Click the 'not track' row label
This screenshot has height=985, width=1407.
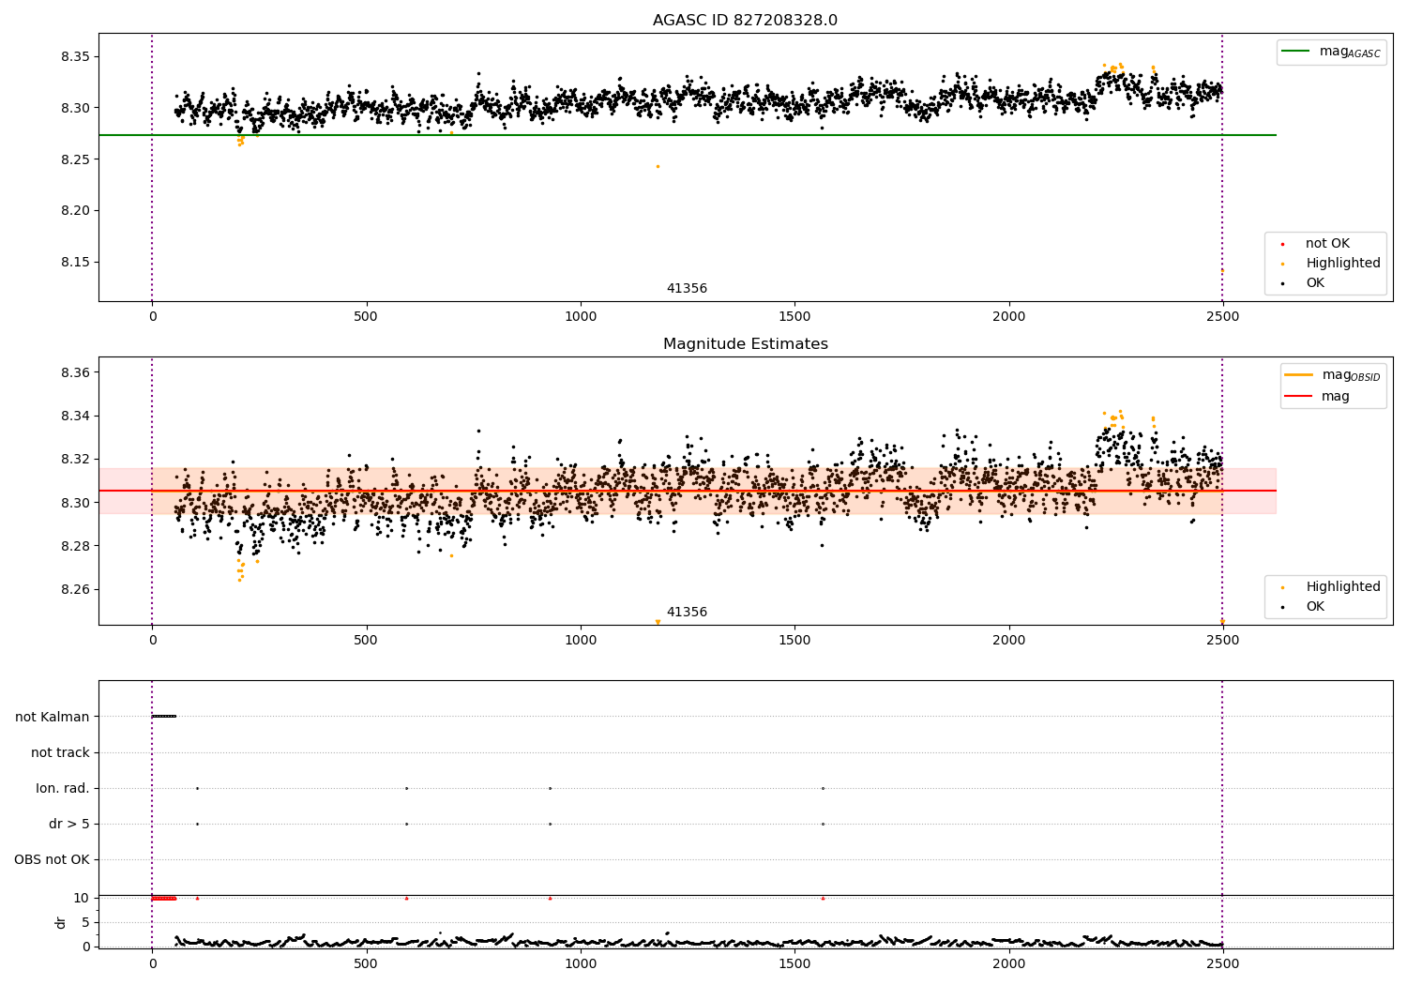click(x=60, y=752)
